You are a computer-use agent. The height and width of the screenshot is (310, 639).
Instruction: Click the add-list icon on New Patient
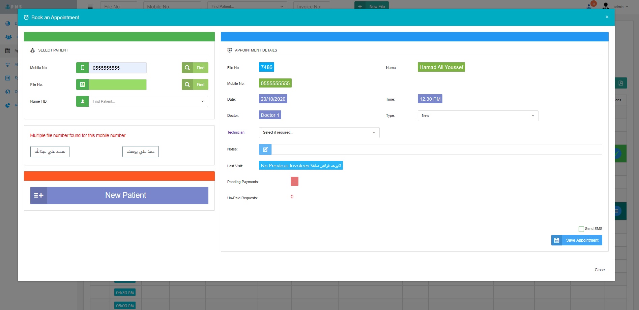pos(39,196)
